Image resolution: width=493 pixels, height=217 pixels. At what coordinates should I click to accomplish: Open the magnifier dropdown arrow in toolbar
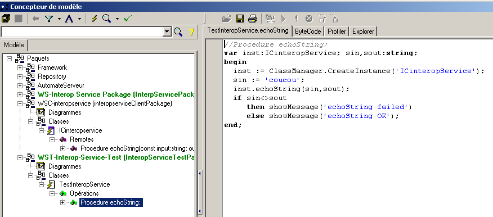tap(117, 19)
